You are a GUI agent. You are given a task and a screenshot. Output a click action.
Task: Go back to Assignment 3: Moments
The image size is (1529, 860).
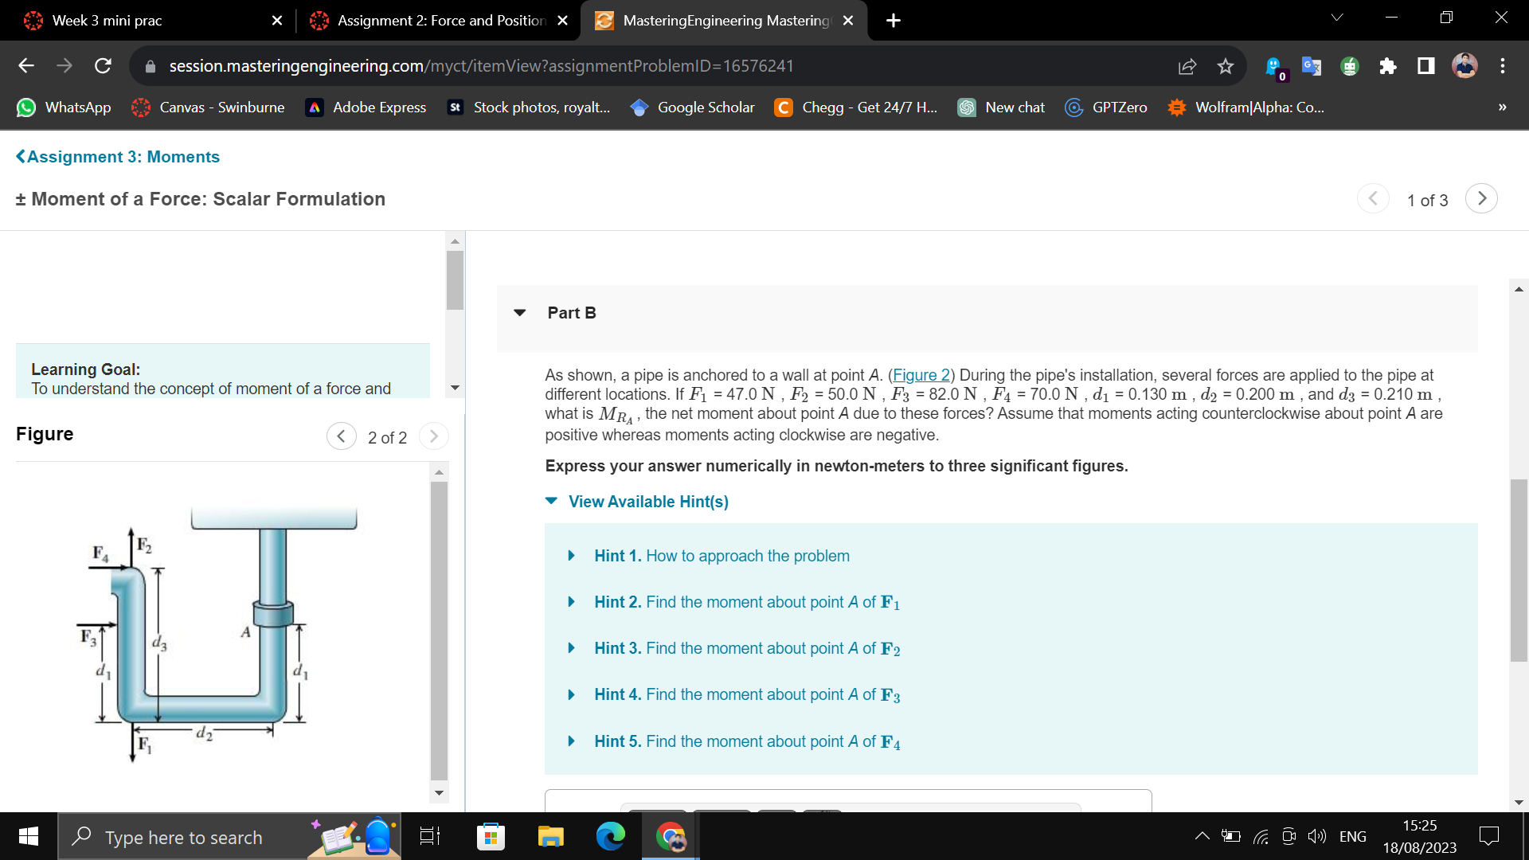[x=118, y=157]
